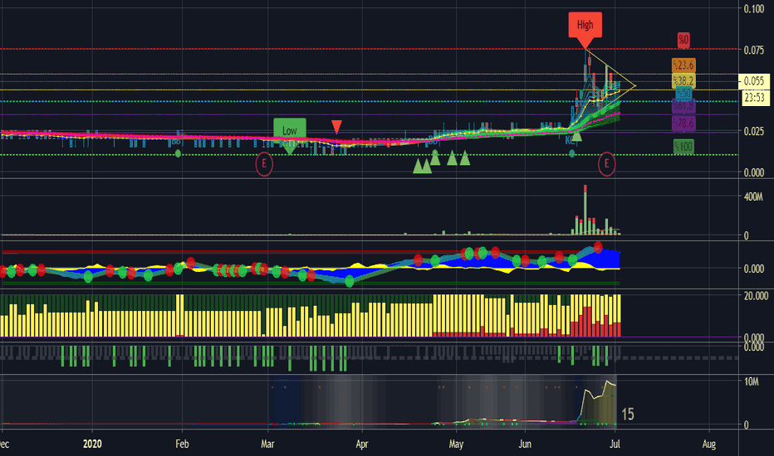Open the earnings E marker near July

pos(607,163)
